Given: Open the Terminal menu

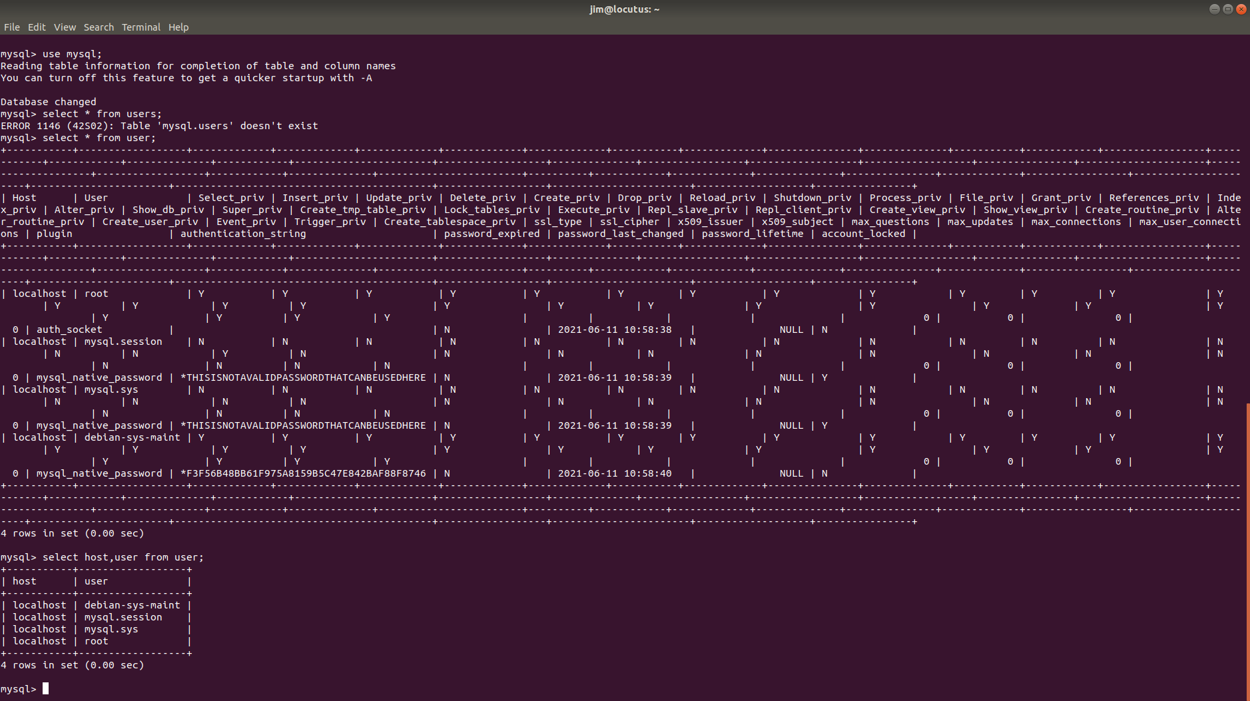Looking at the screenshot, I should [141, 27].
